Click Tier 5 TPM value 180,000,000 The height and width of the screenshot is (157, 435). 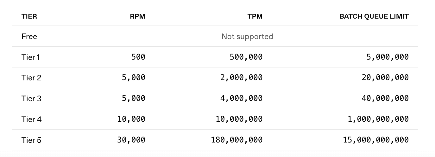coord(236,140)
